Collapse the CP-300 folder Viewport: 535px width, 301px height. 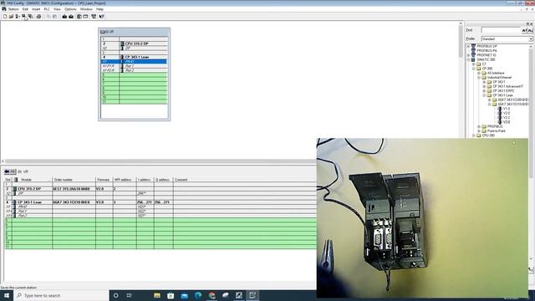point(474,69)
